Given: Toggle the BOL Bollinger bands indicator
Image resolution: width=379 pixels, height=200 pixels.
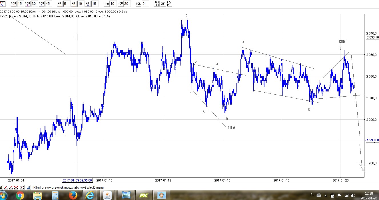Looking at the screenshot, I should point(138,4).
